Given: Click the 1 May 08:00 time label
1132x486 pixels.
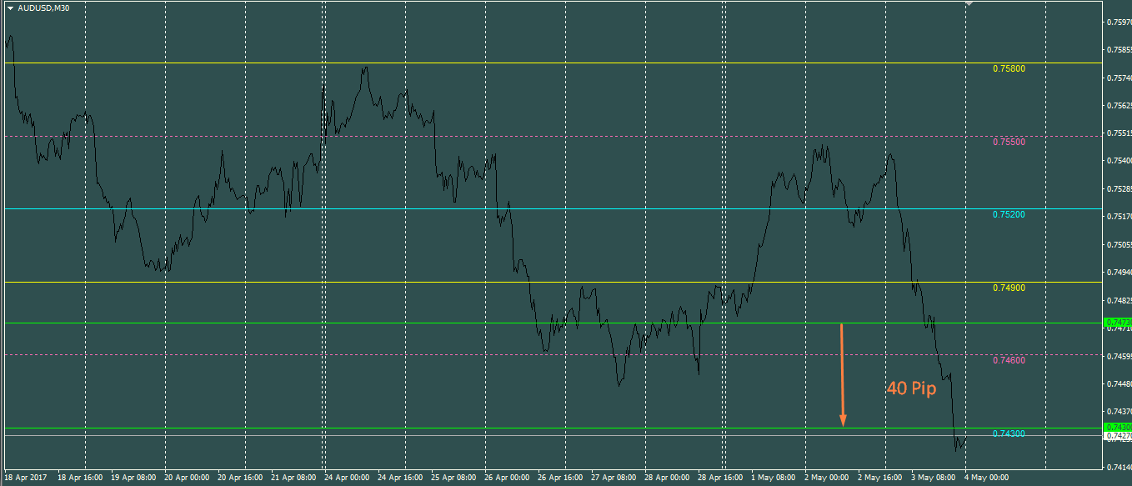Looking at the screenshot, I should point(773,478).
